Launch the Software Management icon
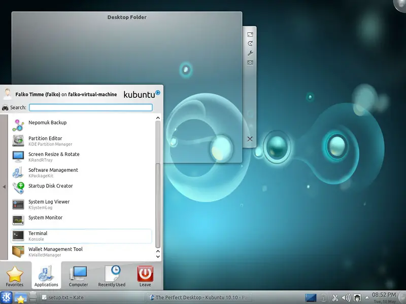Image resolution: width=406 pixels, height=304 pixels. click(x=18, y=172)
